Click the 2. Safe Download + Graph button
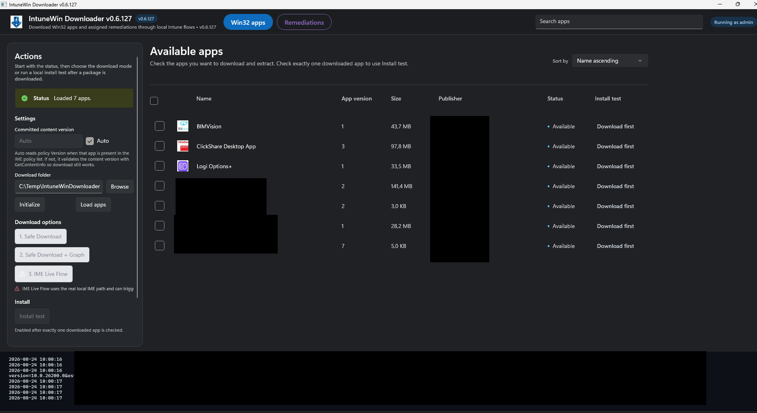 pos(52,255)
